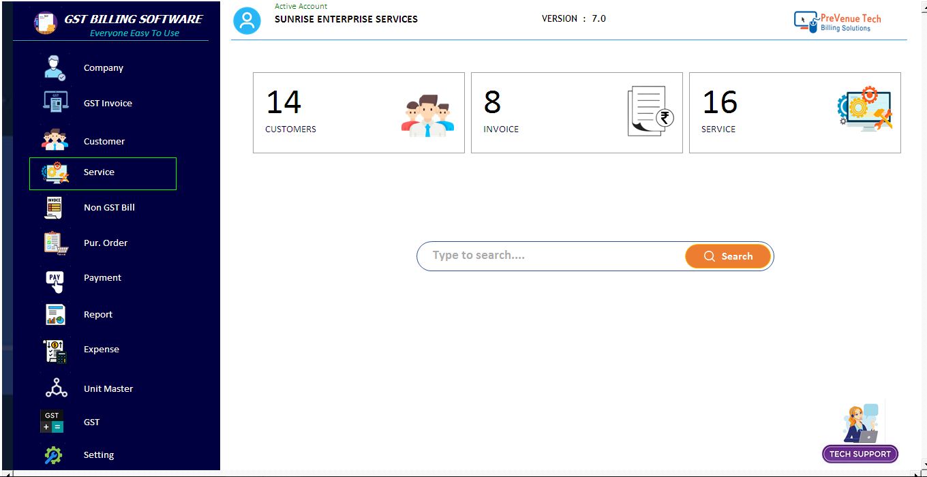Open the GST Invoice icon
Screen dimensions: 927x477
pyautogui.click(x=55, y=103)
